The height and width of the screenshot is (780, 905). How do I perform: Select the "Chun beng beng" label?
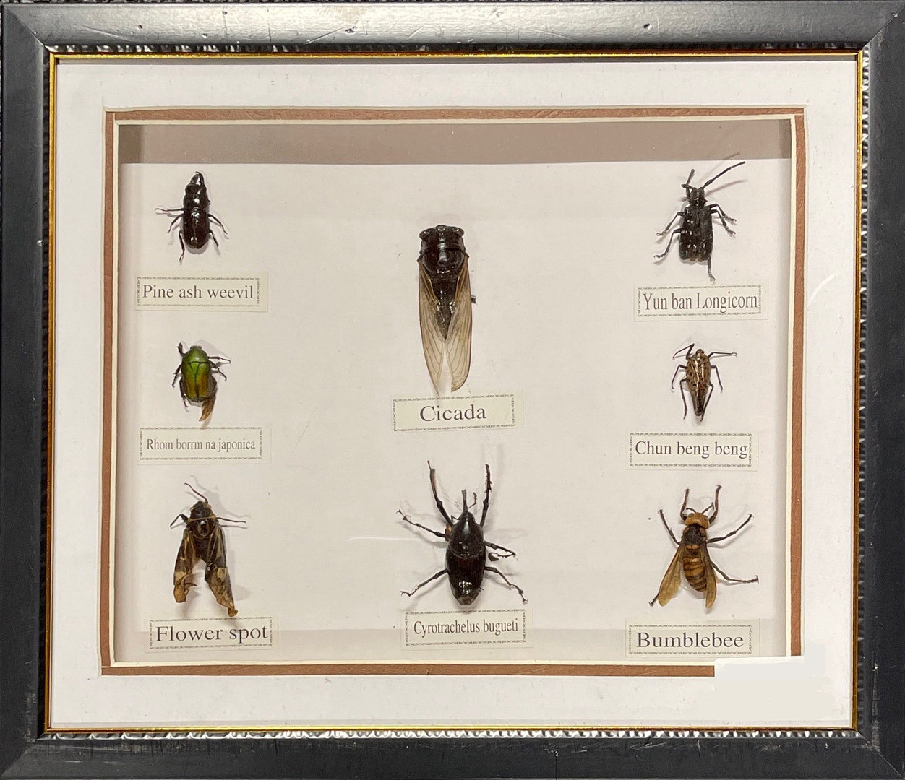pos(690,449)
